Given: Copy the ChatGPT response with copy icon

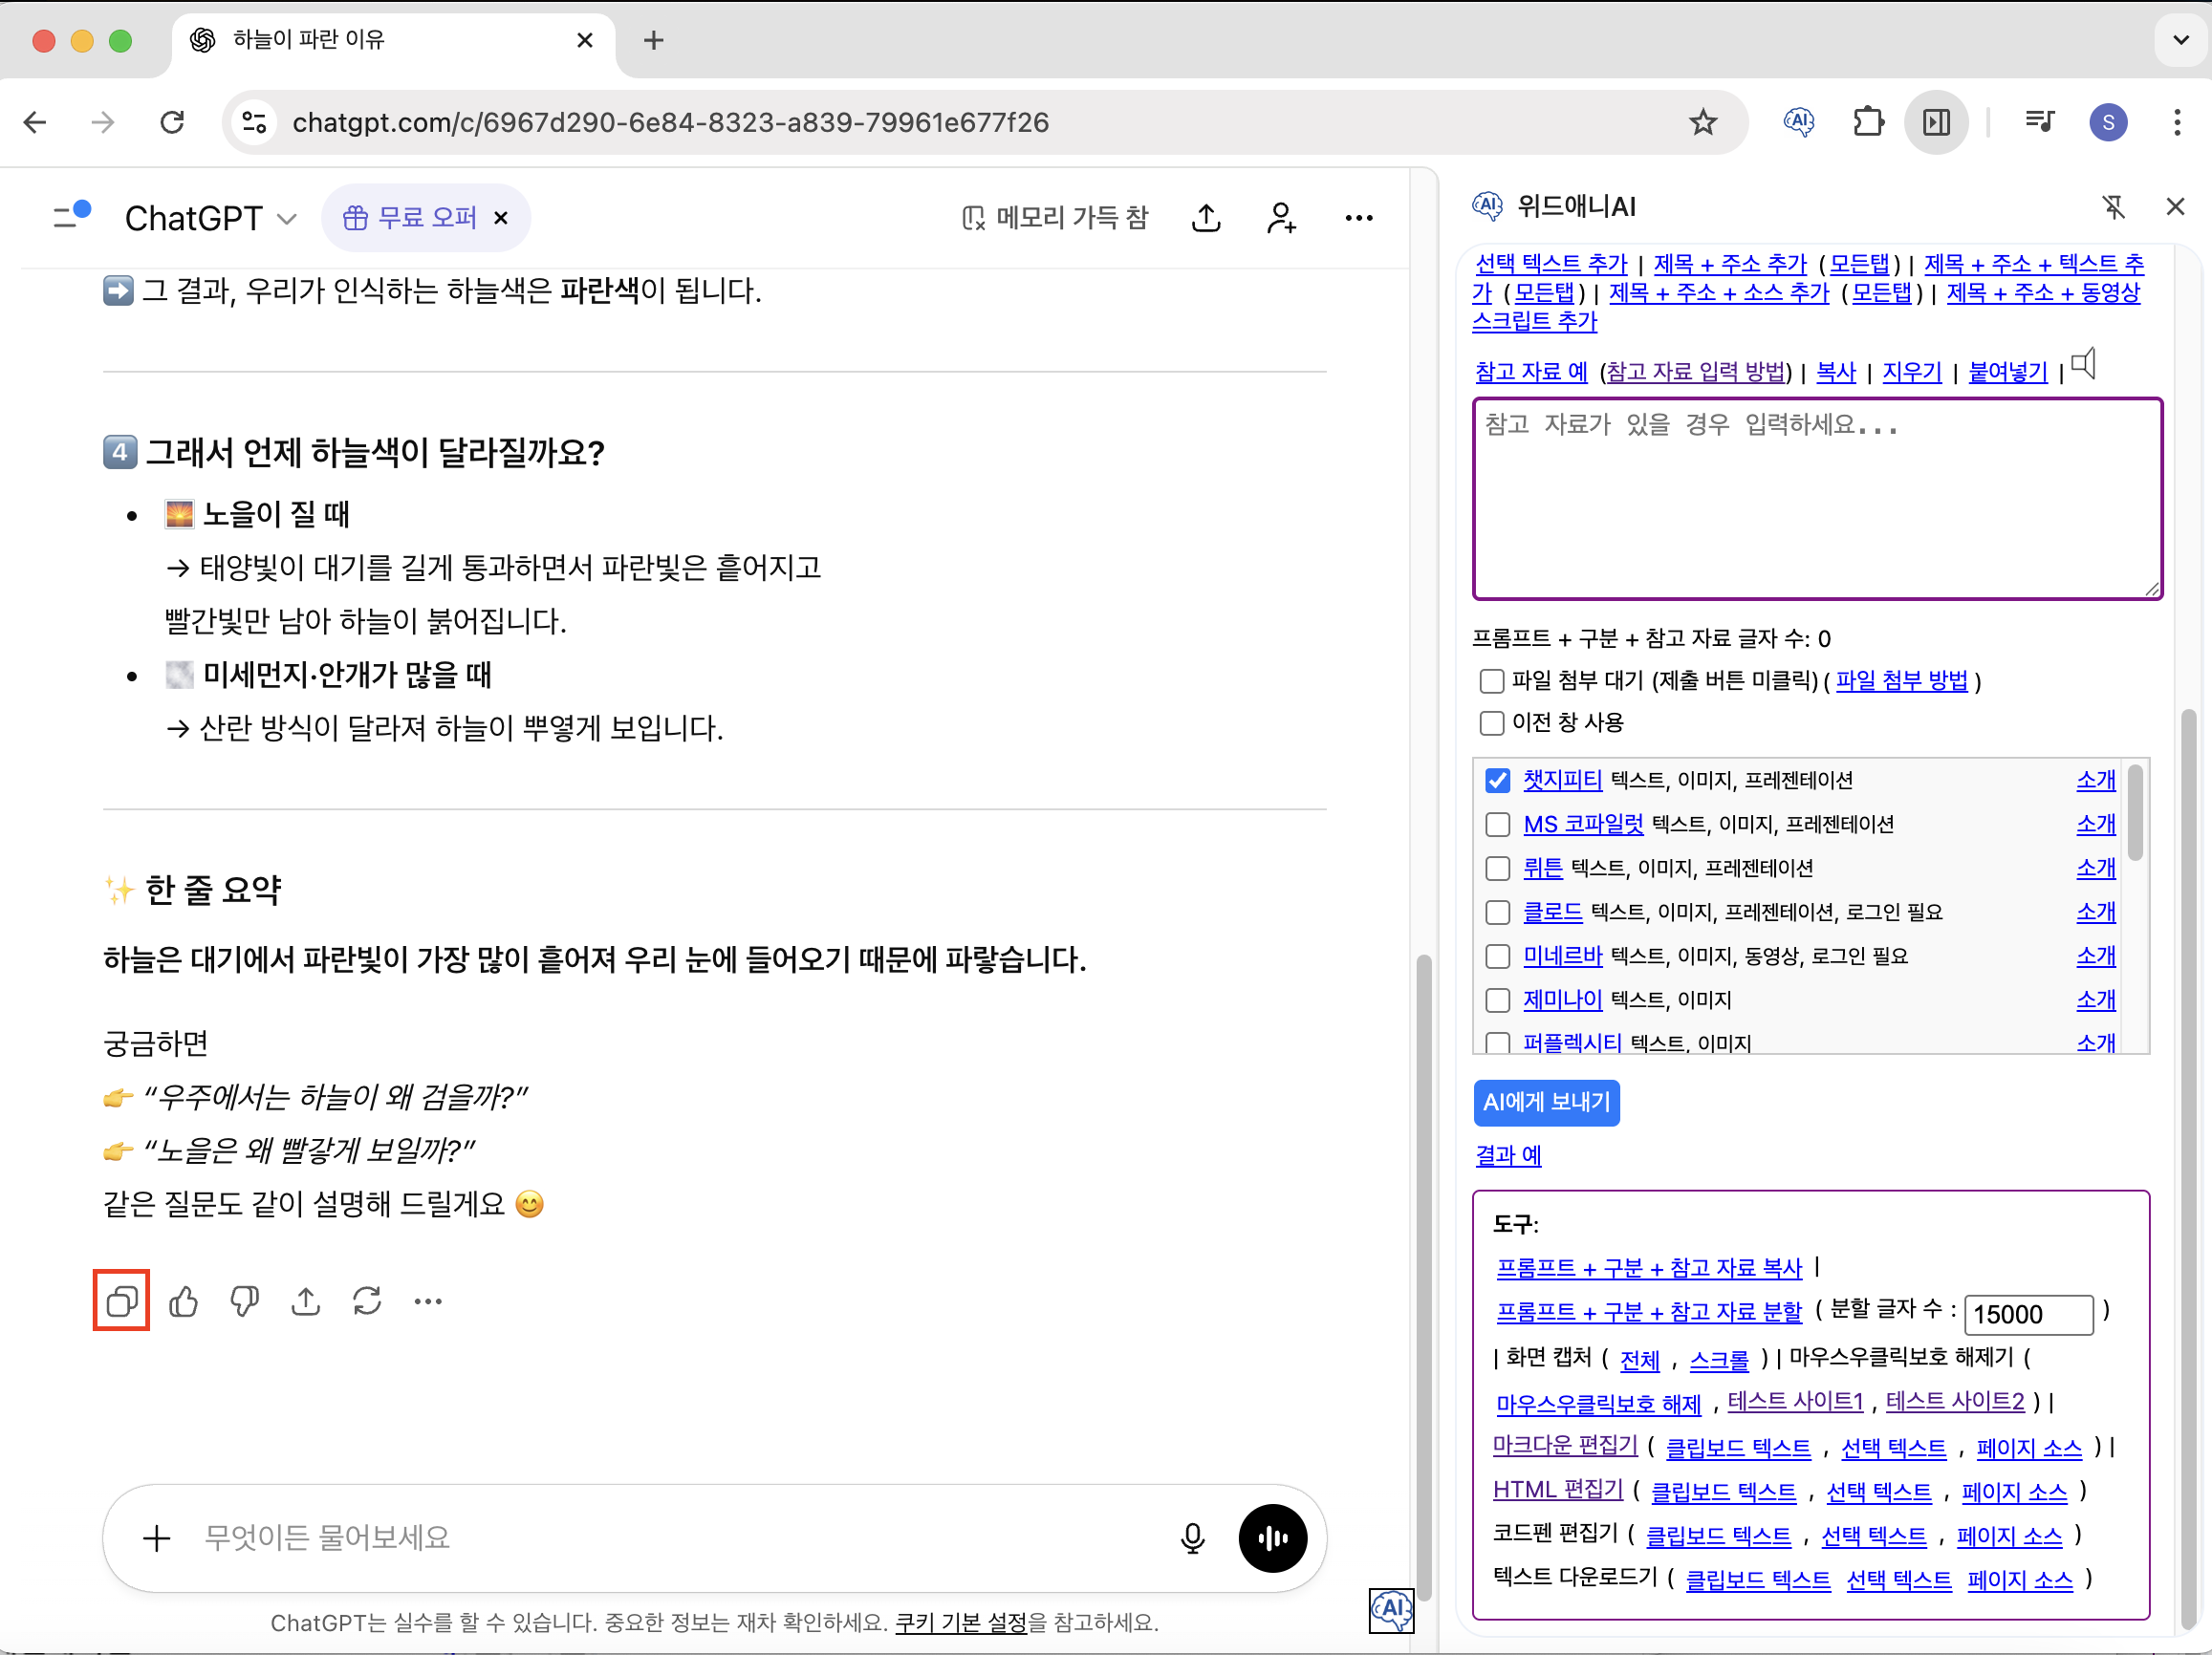Looking at the screenshot, I should tap(121, 1301).
